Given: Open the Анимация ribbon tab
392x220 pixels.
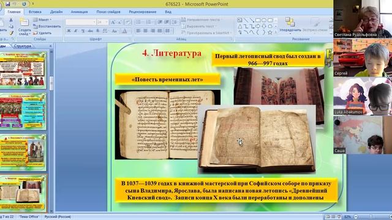Looking at the screenshot, I should [79, 12].
